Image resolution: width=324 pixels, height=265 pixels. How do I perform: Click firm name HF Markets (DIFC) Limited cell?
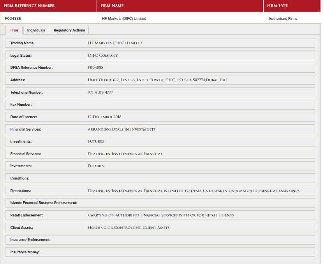124,19
